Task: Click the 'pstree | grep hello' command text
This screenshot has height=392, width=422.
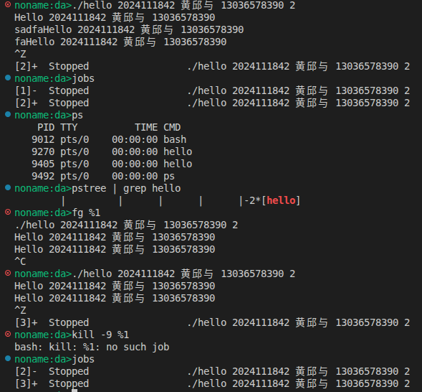Action: (x=126, y=188)
